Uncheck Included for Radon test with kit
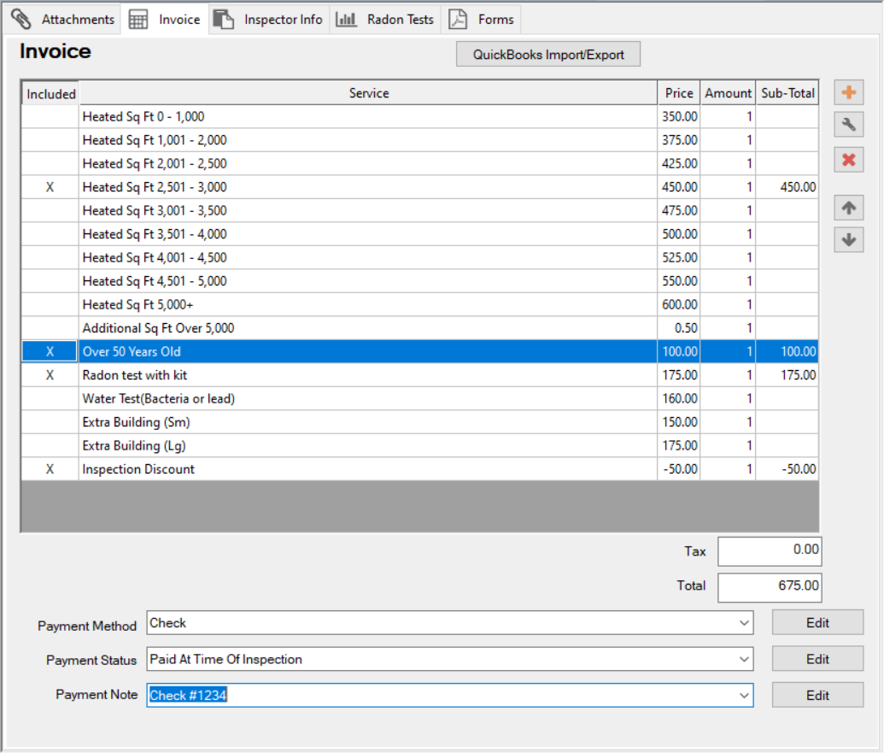884x753 pixels. pos(50,375)
